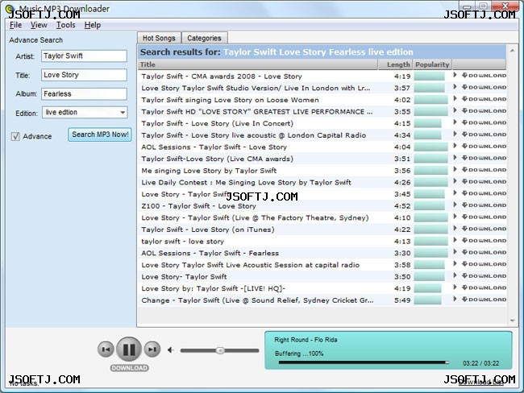Select row 'Love Story- Taylor Swift'
Viewport: 524px width, 393px height.
pos(322,276)
